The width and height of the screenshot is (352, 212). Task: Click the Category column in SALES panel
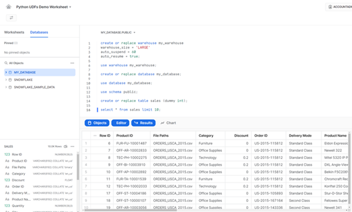pyautogui.click(x=39, y=174)
